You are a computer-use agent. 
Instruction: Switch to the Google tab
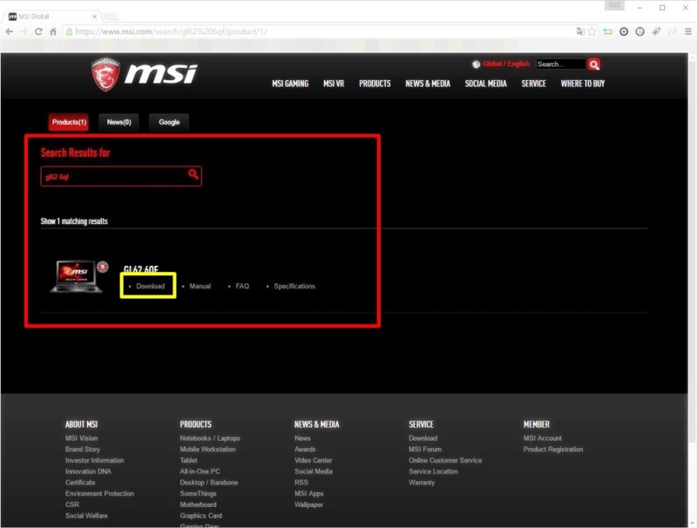(x=169, y=122)
